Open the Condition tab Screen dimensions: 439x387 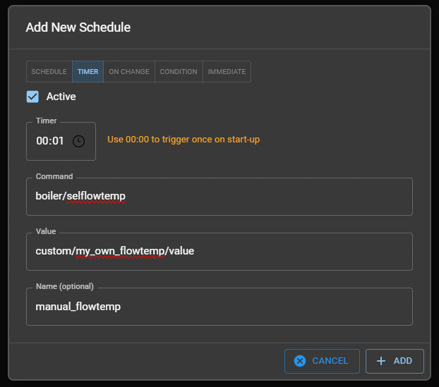[179, 72]
